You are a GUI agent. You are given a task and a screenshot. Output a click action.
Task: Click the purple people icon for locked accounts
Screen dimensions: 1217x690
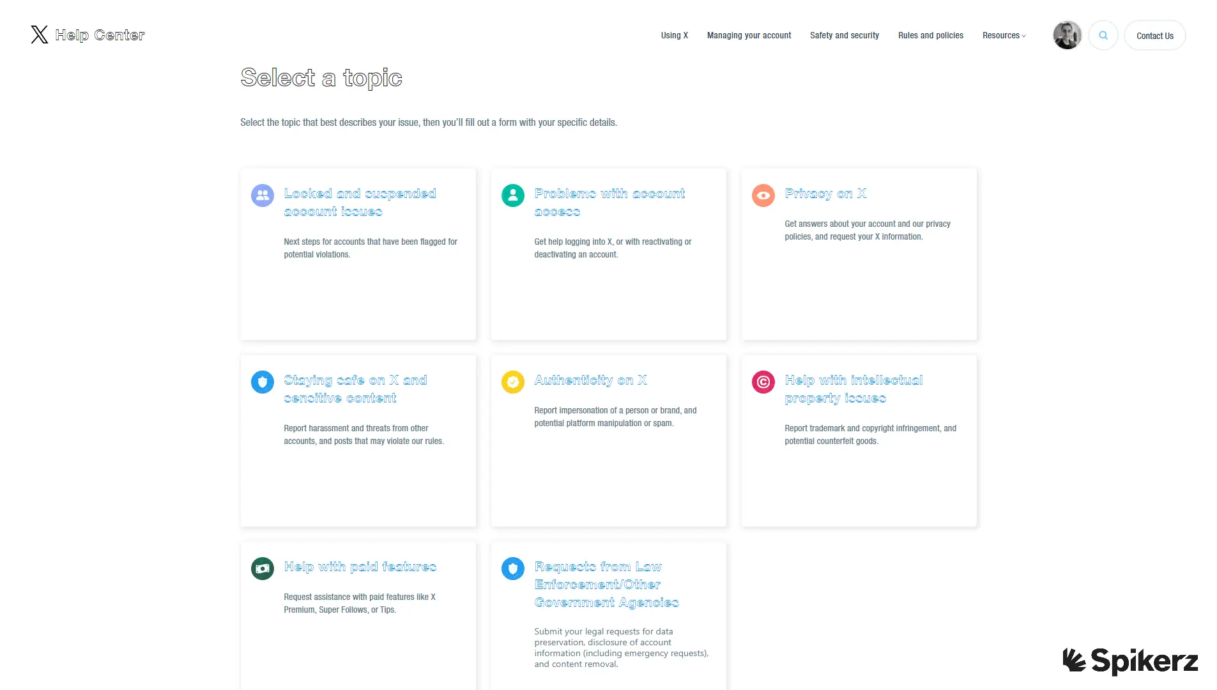click(263, 195)
